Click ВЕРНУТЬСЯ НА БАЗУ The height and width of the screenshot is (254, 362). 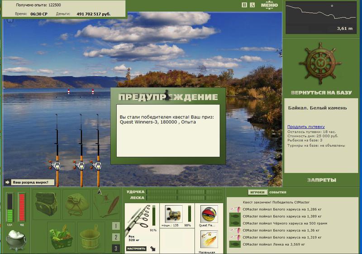tap(321, 93)
